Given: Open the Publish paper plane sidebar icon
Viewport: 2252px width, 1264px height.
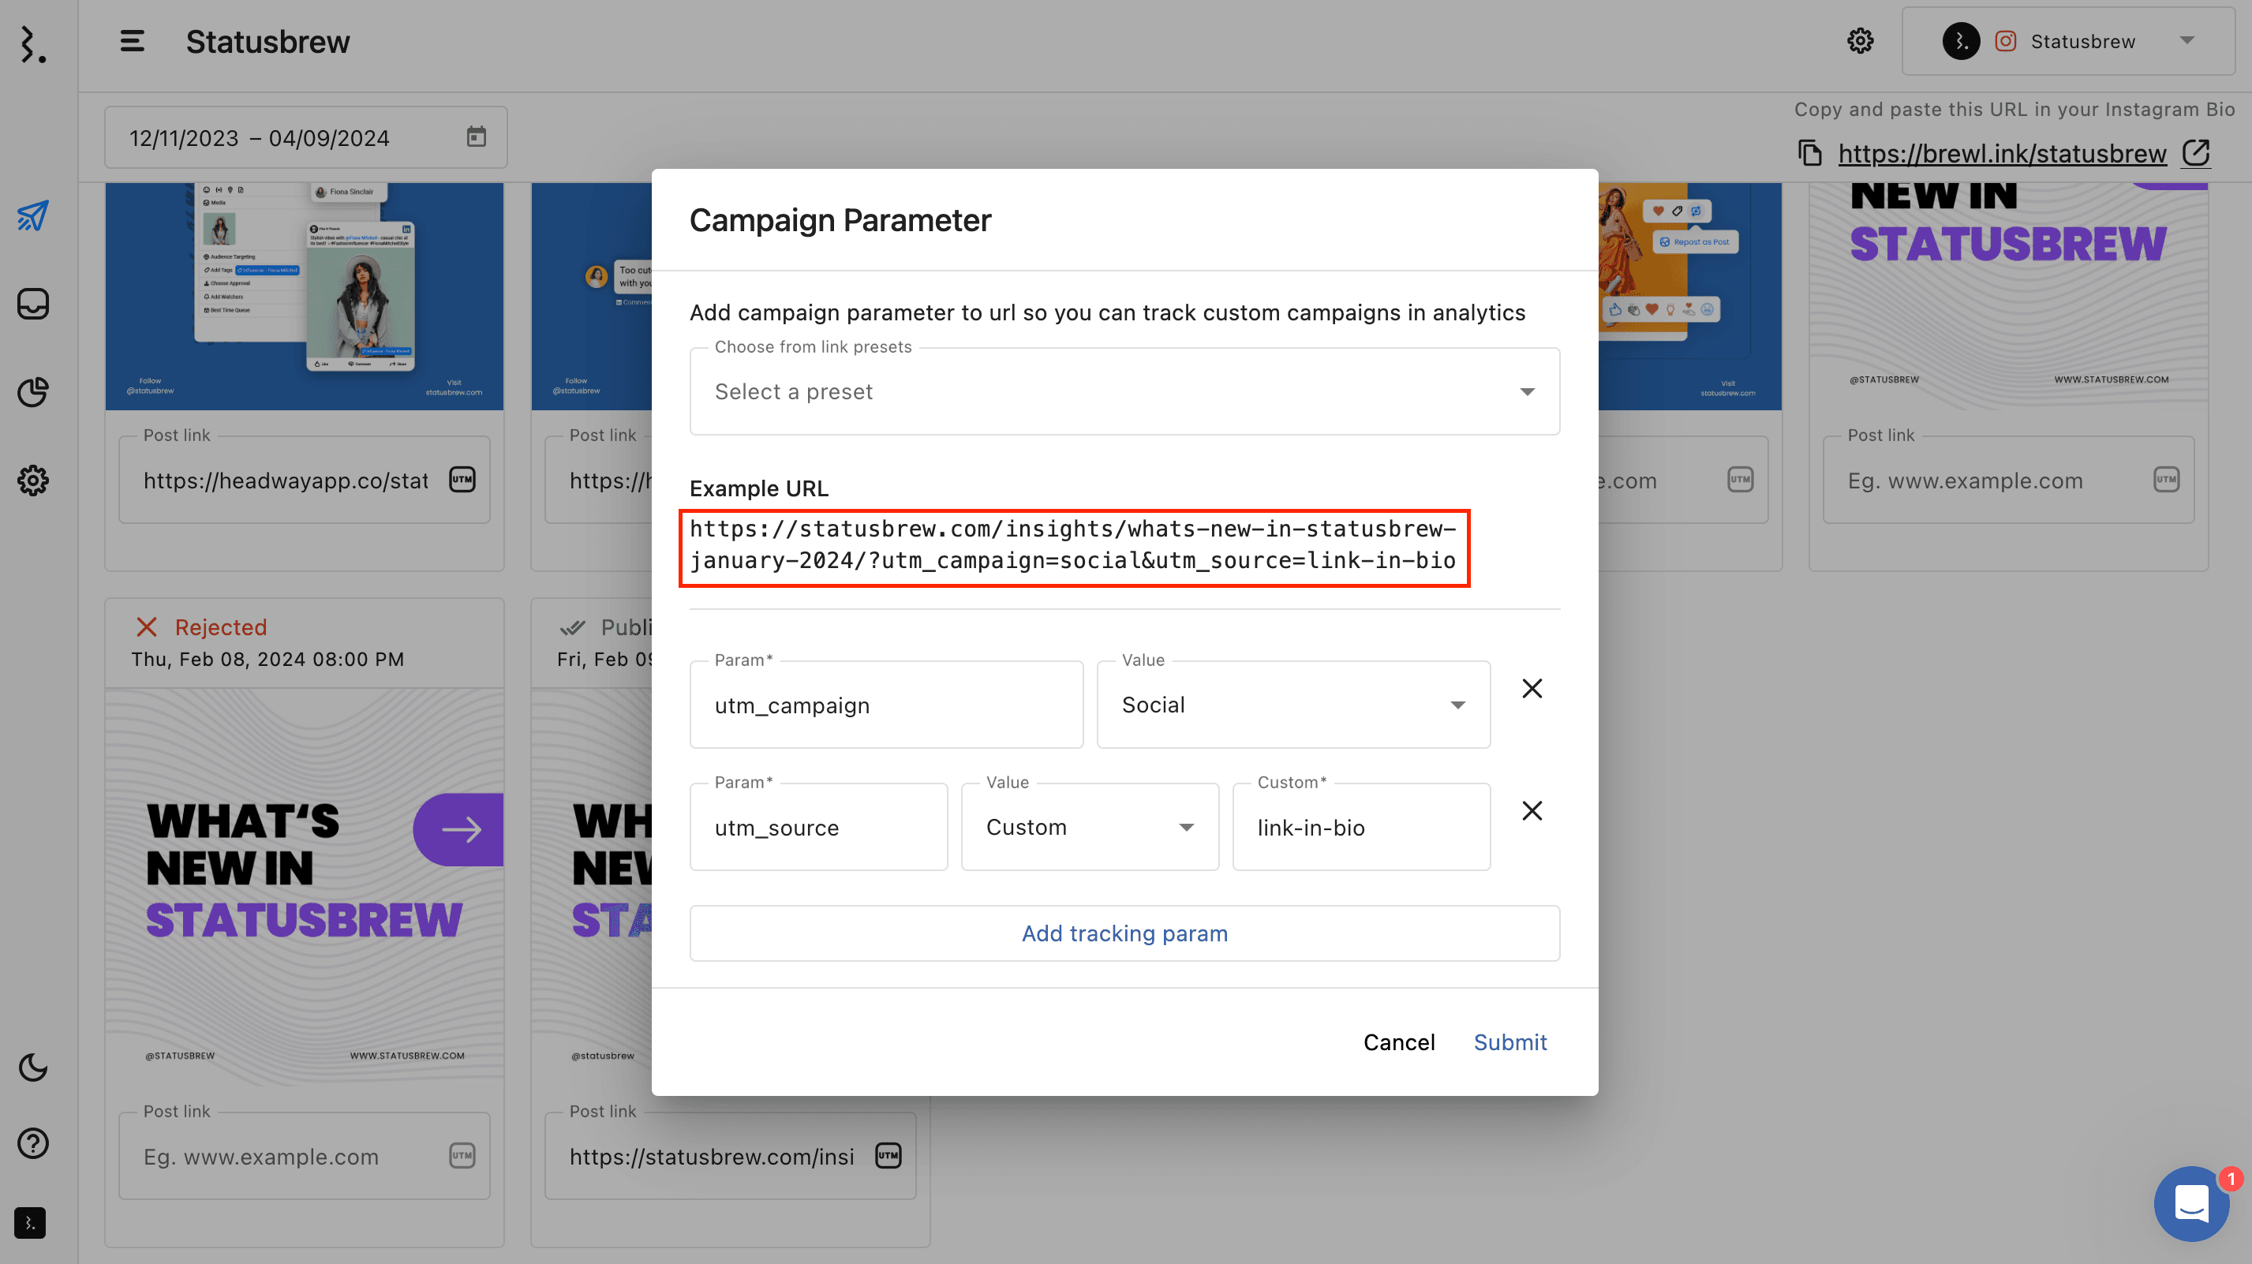Looking at the screenshot, I should coord(32,216).
